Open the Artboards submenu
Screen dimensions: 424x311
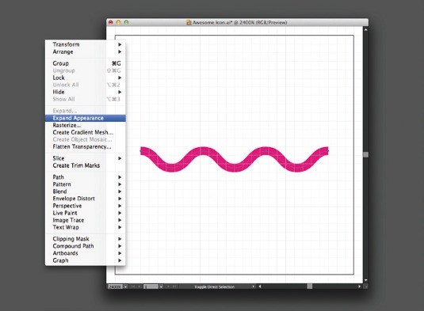(x=85, y=253)
